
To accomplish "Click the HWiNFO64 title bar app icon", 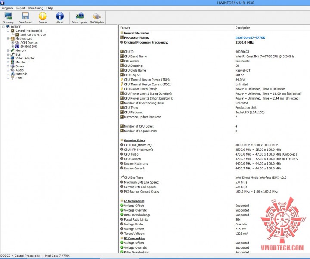I will click(3, 3).
